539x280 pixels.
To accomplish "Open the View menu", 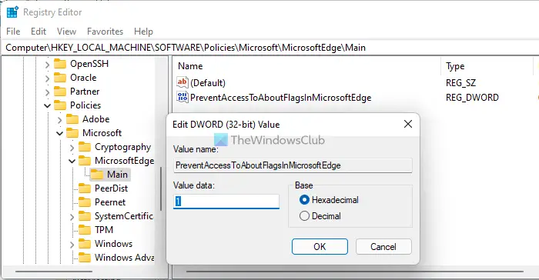I will point(66,32).
